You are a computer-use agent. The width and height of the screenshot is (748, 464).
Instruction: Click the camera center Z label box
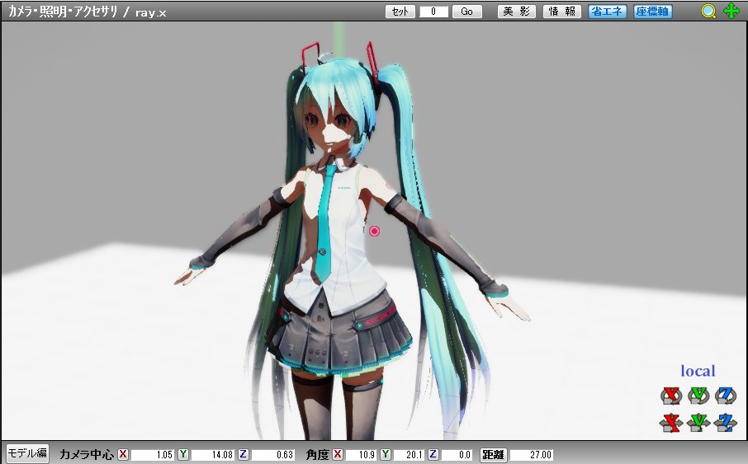click(x=244, y=454)
